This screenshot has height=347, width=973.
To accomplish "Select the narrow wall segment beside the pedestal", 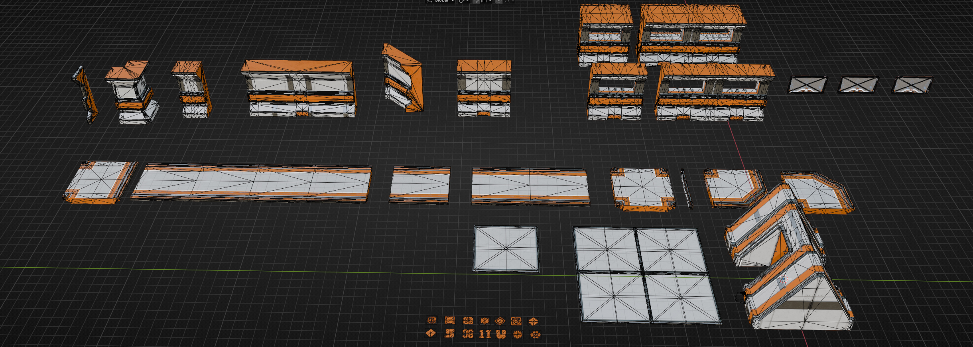I will click(x=191, y=89).
